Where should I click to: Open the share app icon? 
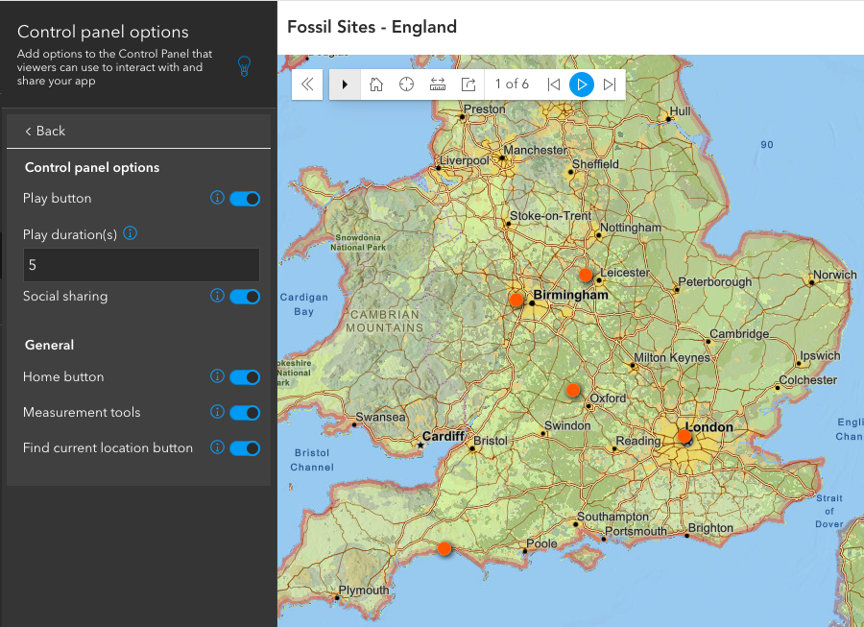click(x=468, y=84)
